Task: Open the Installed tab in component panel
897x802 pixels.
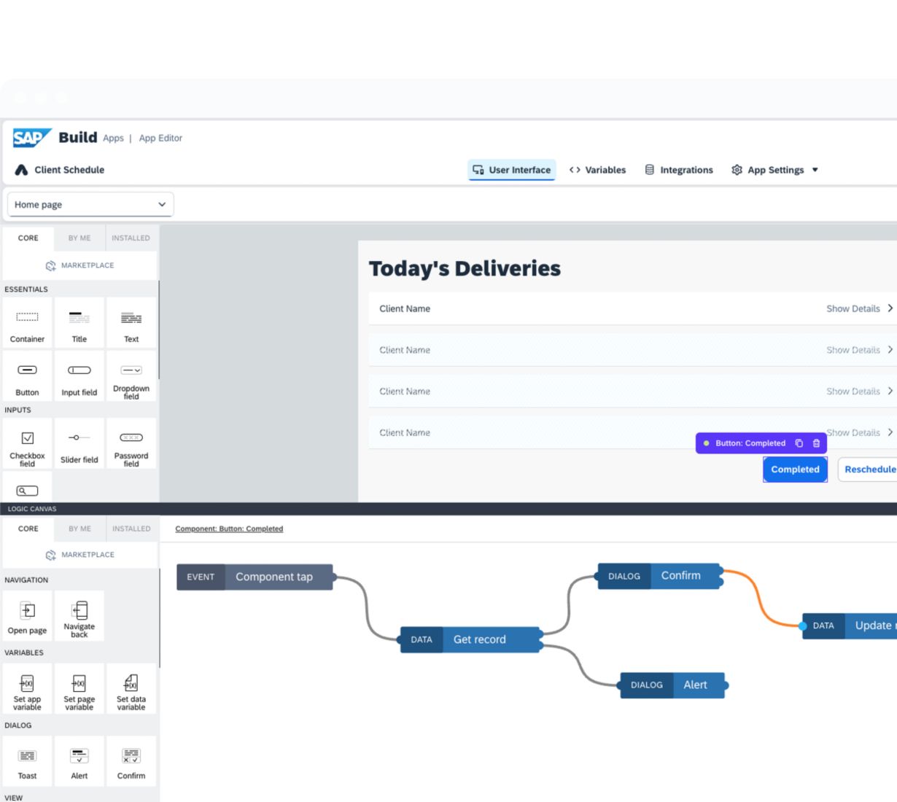Action: tap(131, 238)
